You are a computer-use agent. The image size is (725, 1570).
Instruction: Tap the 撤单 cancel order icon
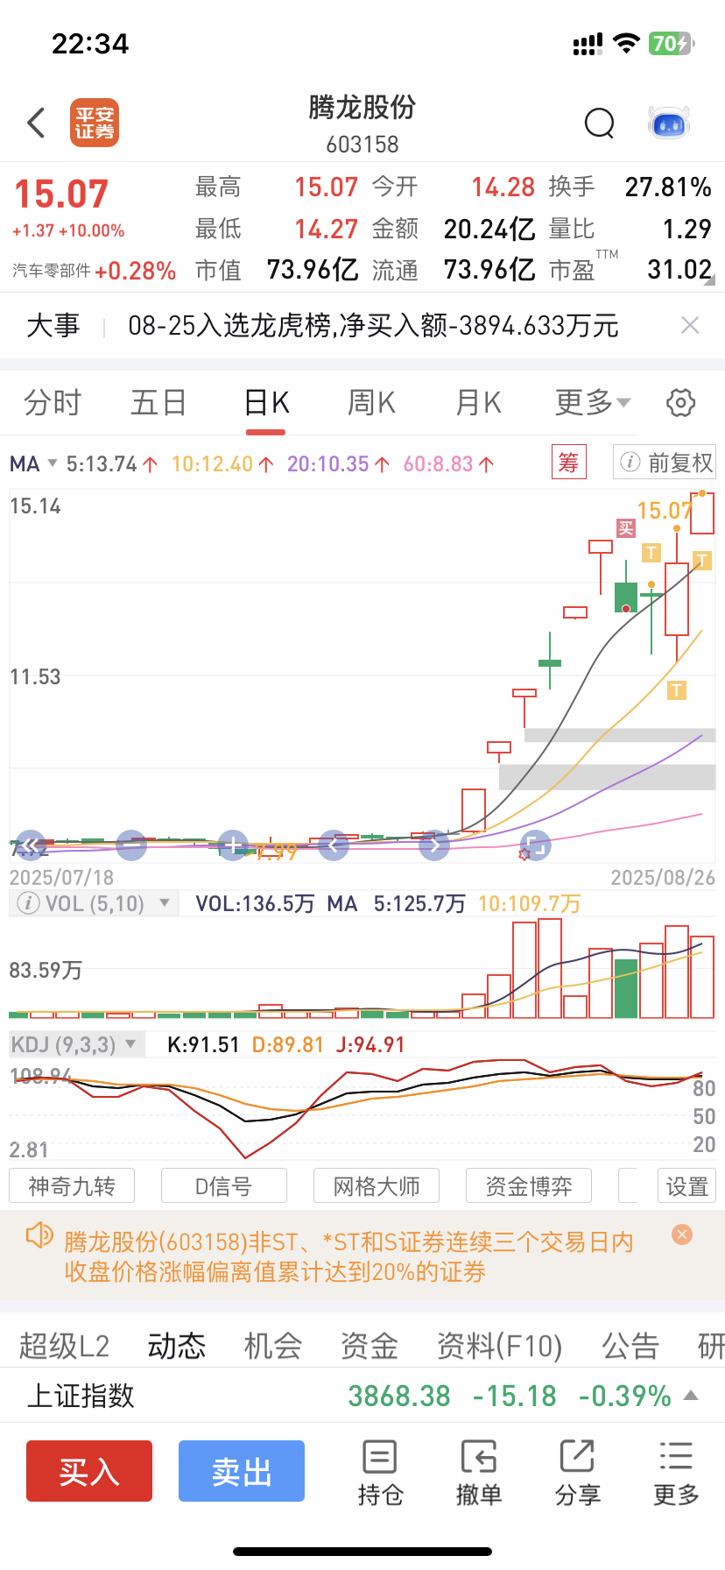479,1473
